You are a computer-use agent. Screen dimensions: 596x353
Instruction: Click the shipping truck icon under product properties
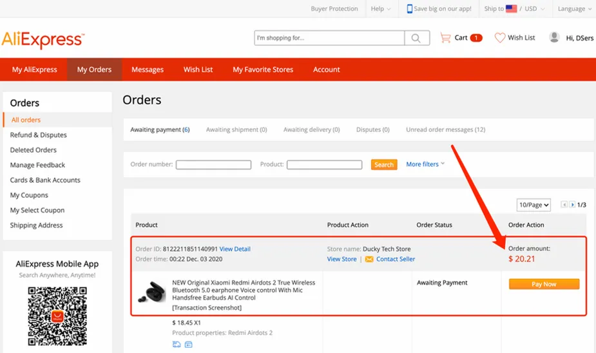(x=177, y=344)
